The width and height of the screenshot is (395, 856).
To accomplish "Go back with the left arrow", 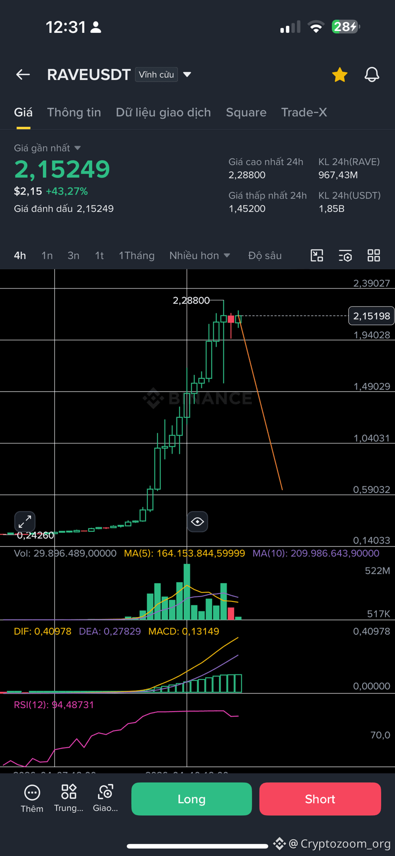I will pyautogui.click(x=23, y=74).
